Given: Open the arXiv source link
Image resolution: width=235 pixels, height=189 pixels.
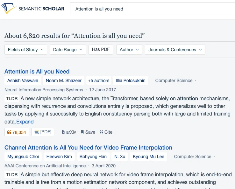Looking at the screenshot, I should (x=69, y=132).
